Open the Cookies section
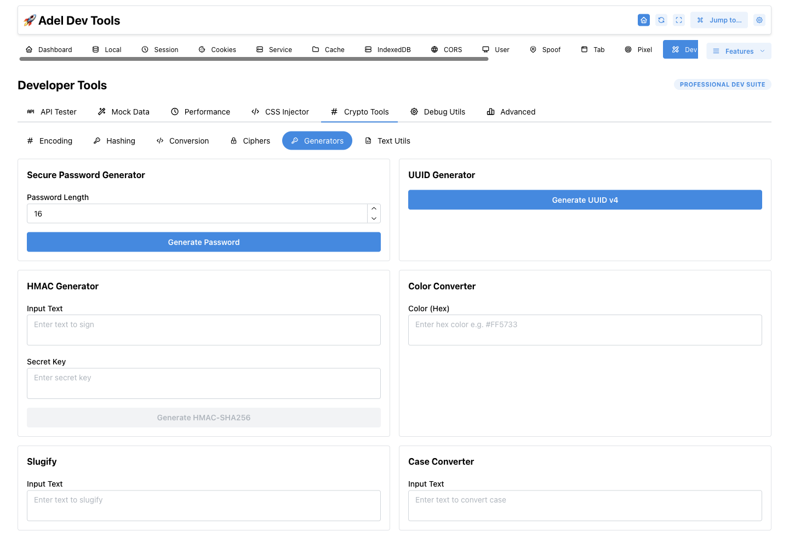 pos(218,49)
